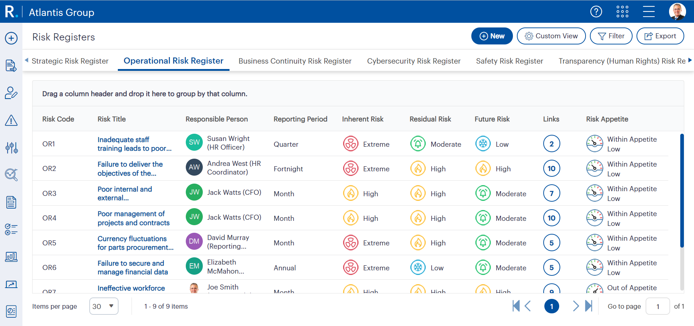694x326 pixels.
Task: Sort by Reporting Period column header
Action: coord(300,119)
